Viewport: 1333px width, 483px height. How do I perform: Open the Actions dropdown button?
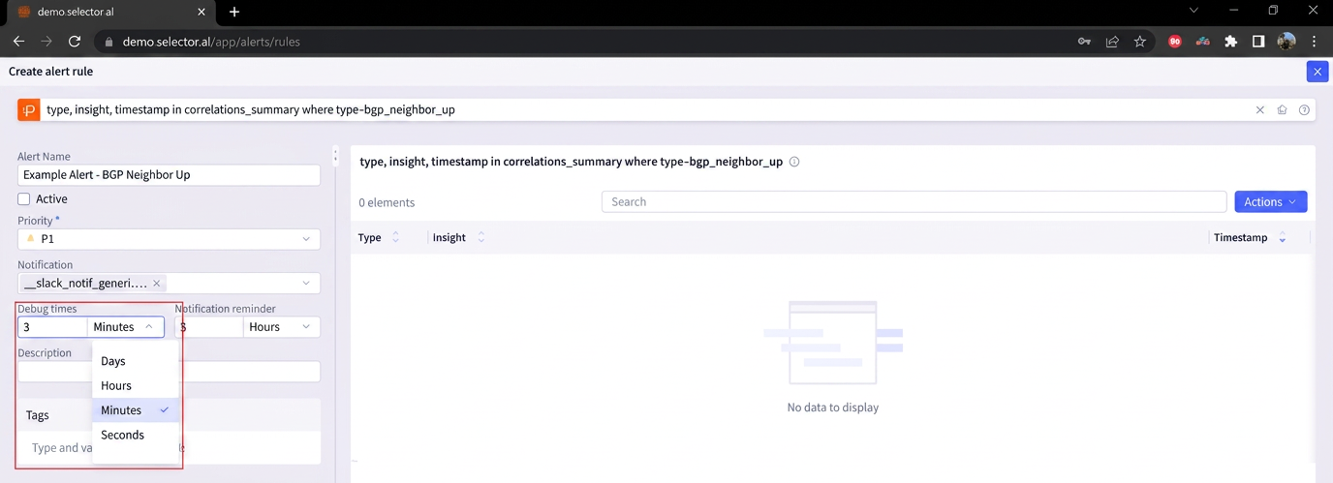pyautogui.click(x=1271, y=201)
